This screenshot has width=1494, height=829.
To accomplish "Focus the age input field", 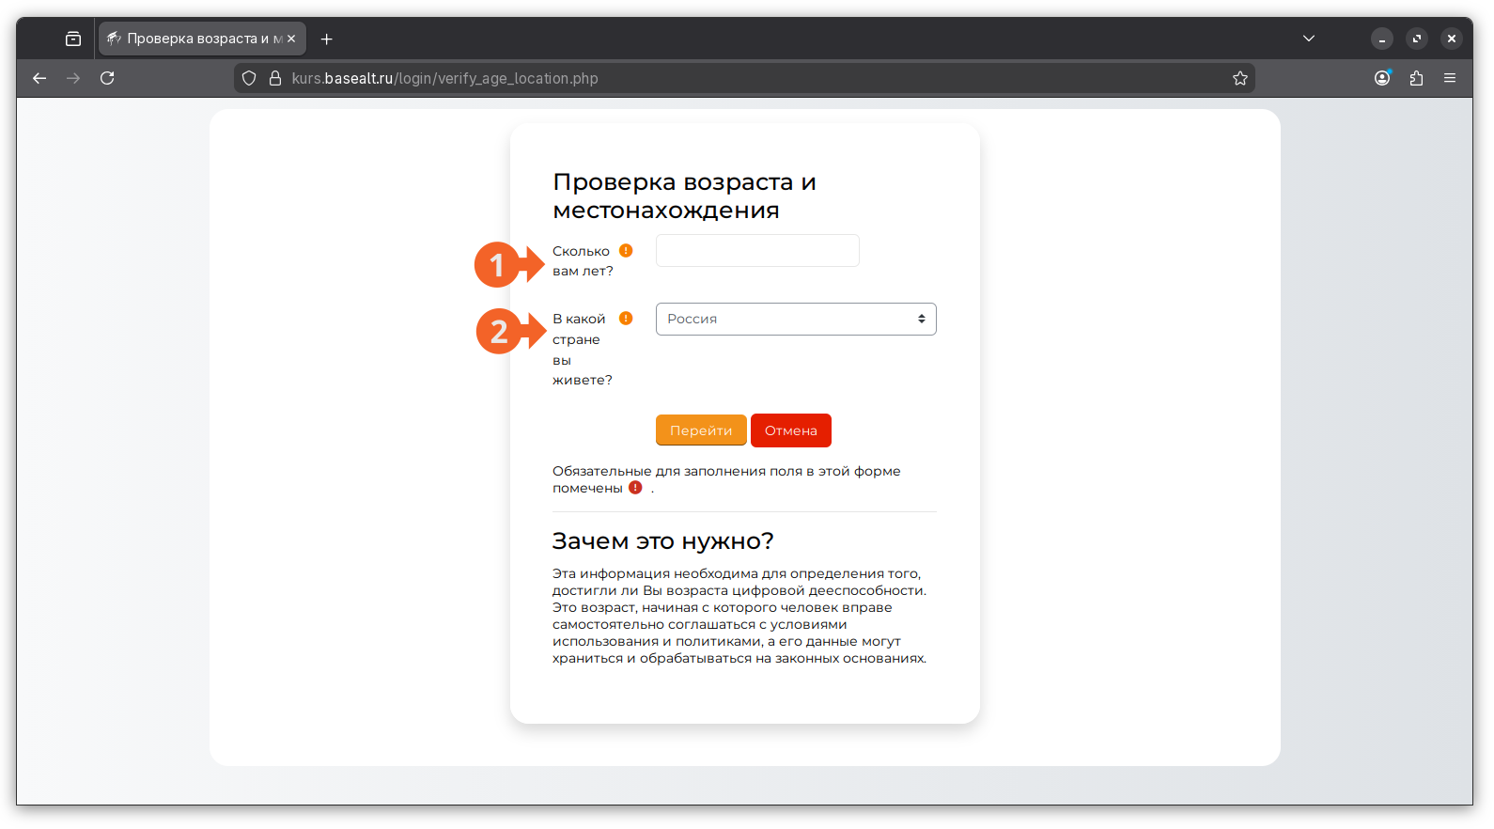I will (x=756, y=251).
